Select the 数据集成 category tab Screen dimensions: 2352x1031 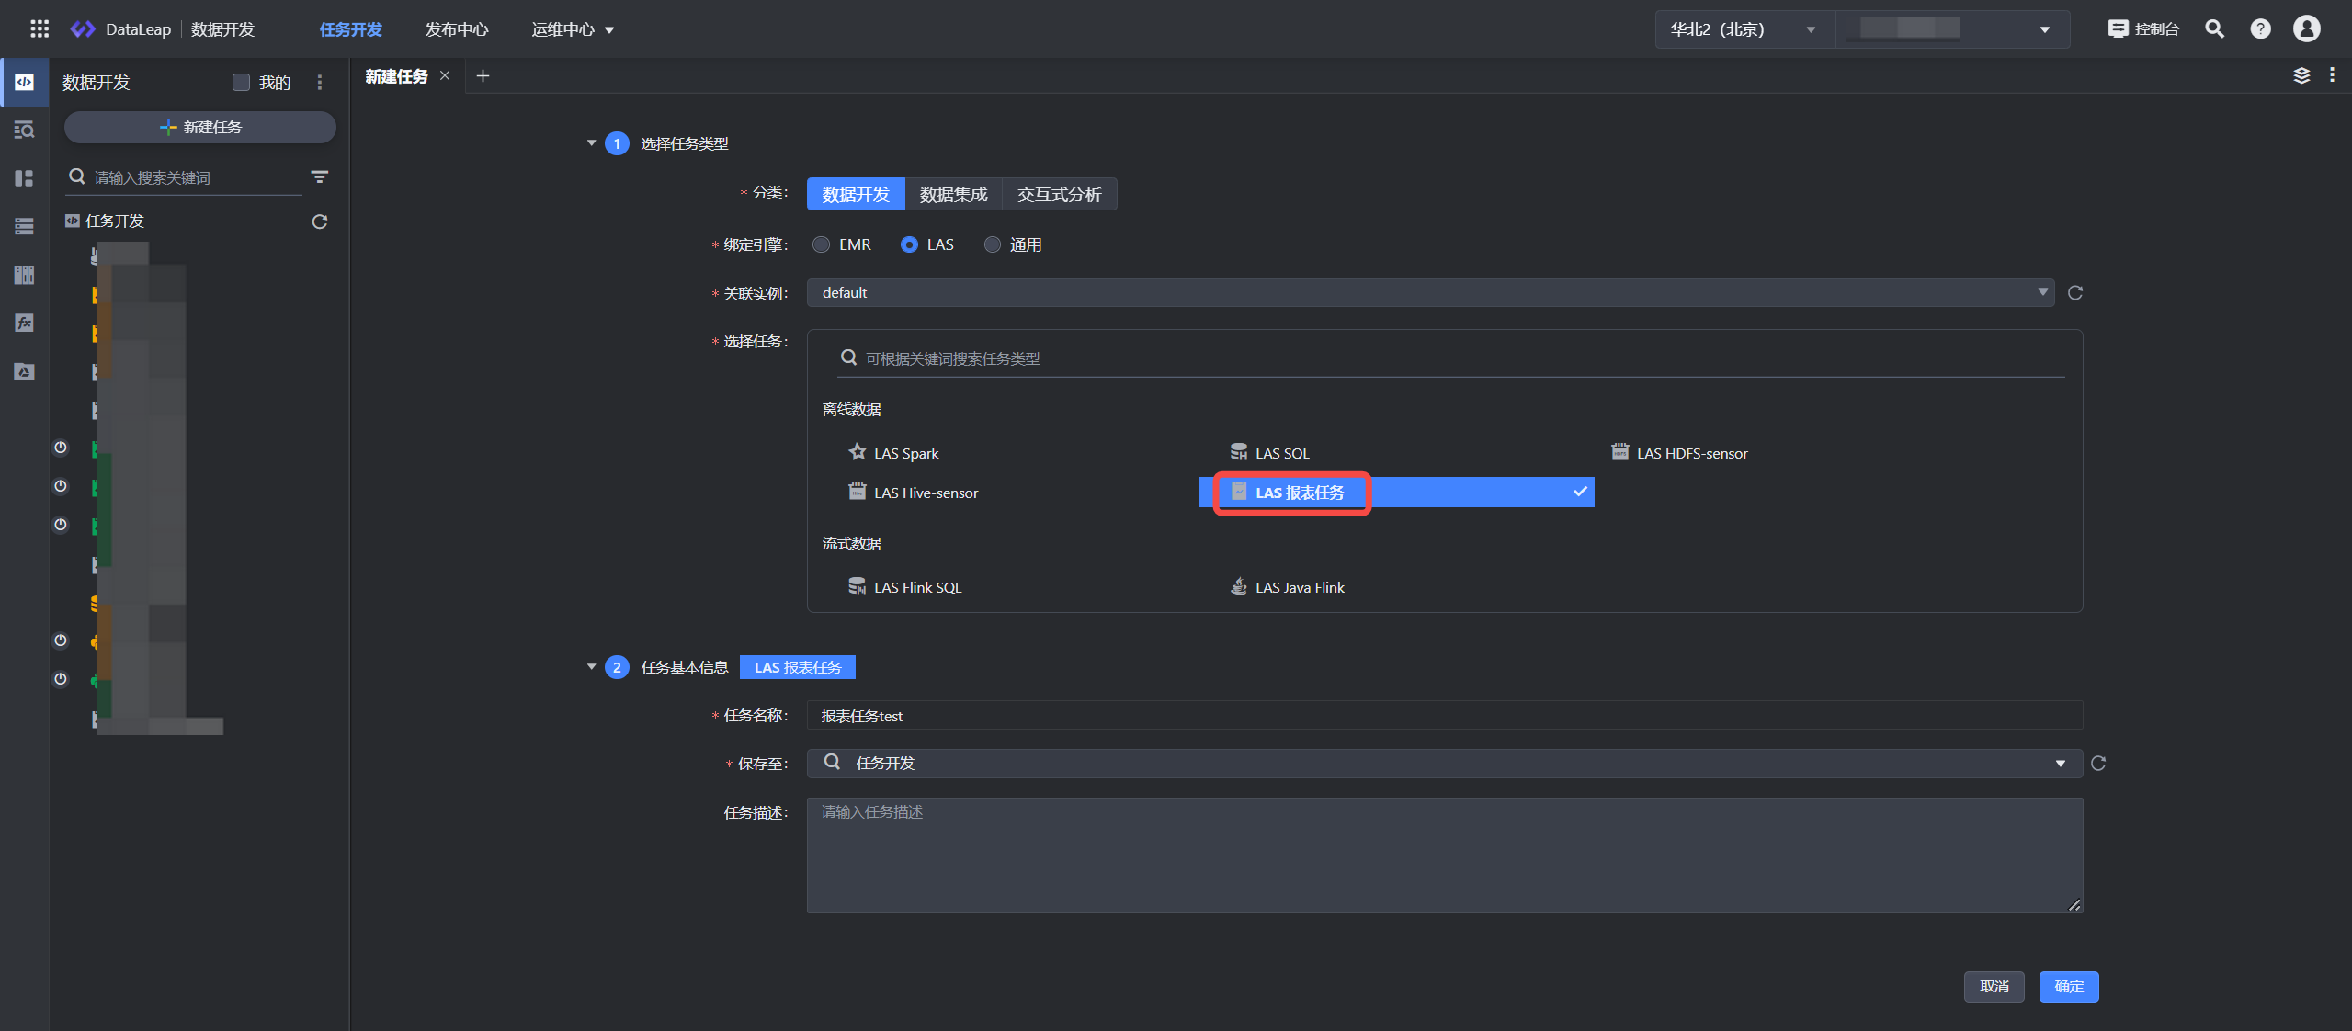[954, 194]
